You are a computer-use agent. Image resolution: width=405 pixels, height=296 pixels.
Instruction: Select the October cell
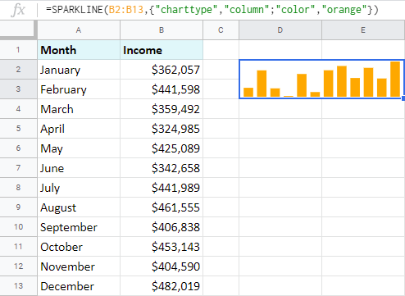point(79,247)
